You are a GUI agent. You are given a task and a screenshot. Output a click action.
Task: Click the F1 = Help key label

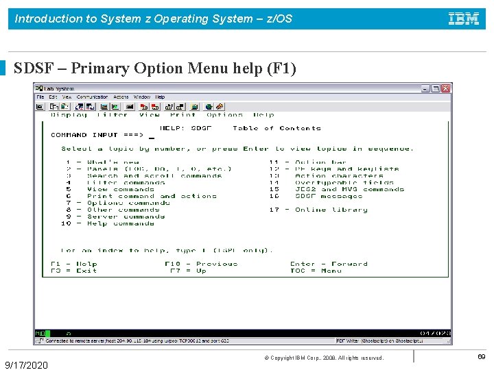pos(73,264)
